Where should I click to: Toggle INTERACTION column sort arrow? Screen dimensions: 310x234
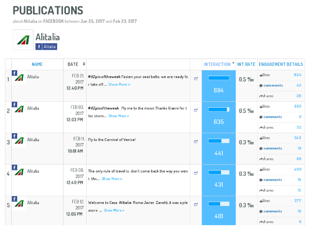point(233,63)
